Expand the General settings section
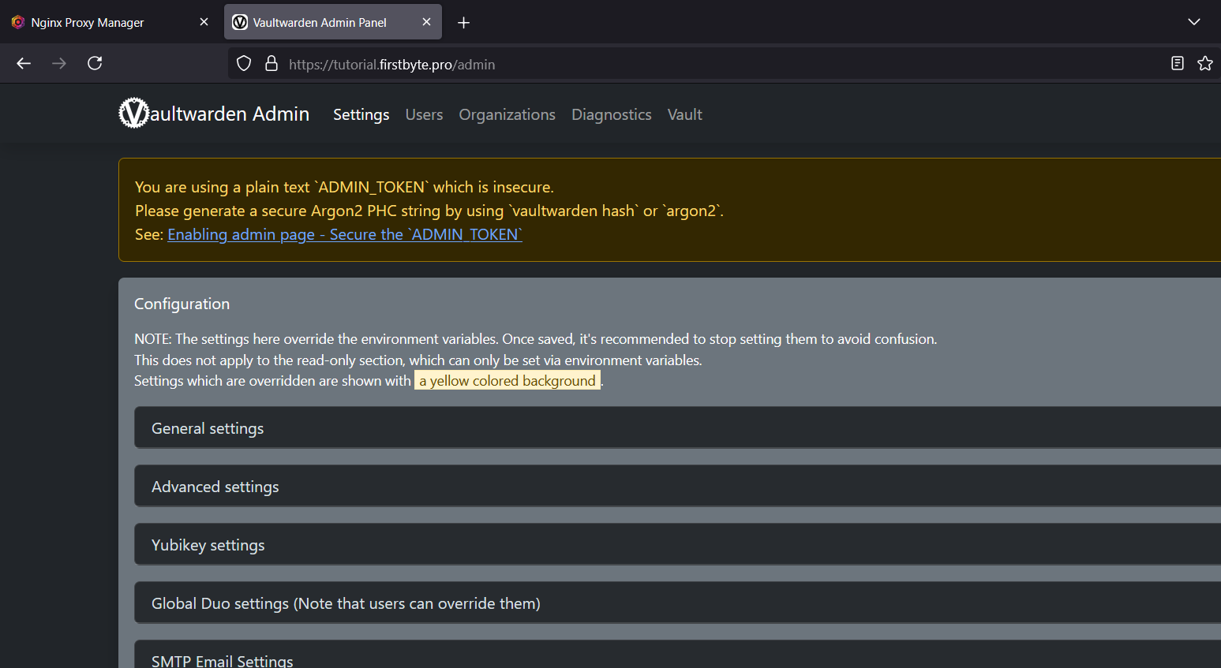 [x=208, y=427]
